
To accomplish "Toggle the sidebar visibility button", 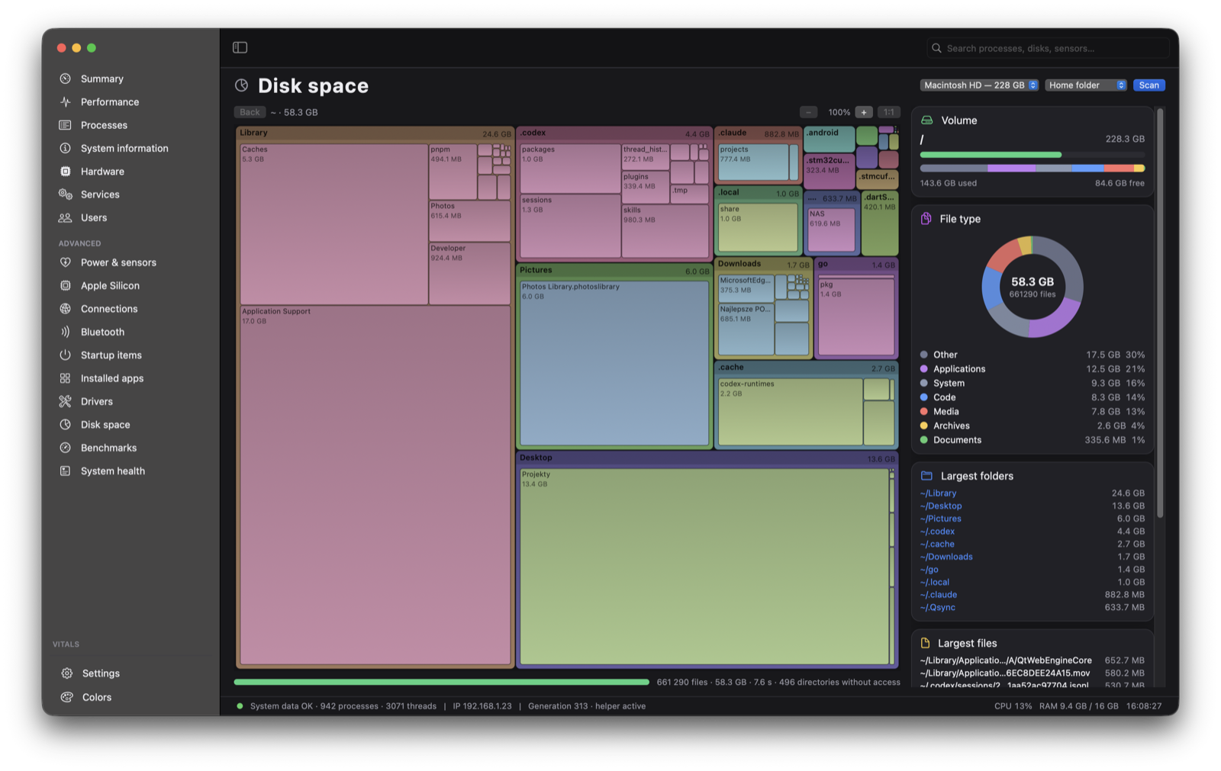I will [x=240, y=47].
